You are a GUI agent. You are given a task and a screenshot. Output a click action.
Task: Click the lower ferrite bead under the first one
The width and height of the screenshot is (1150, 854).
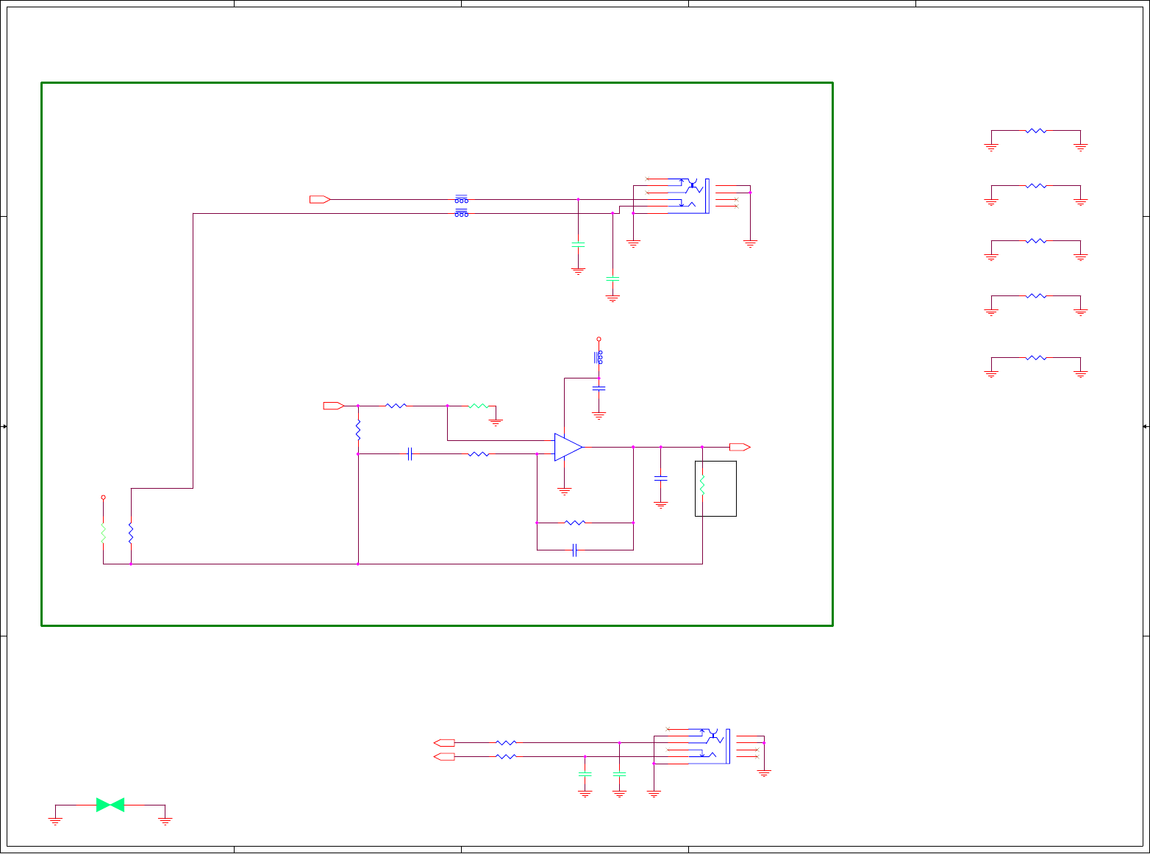(x=461, y=213)
